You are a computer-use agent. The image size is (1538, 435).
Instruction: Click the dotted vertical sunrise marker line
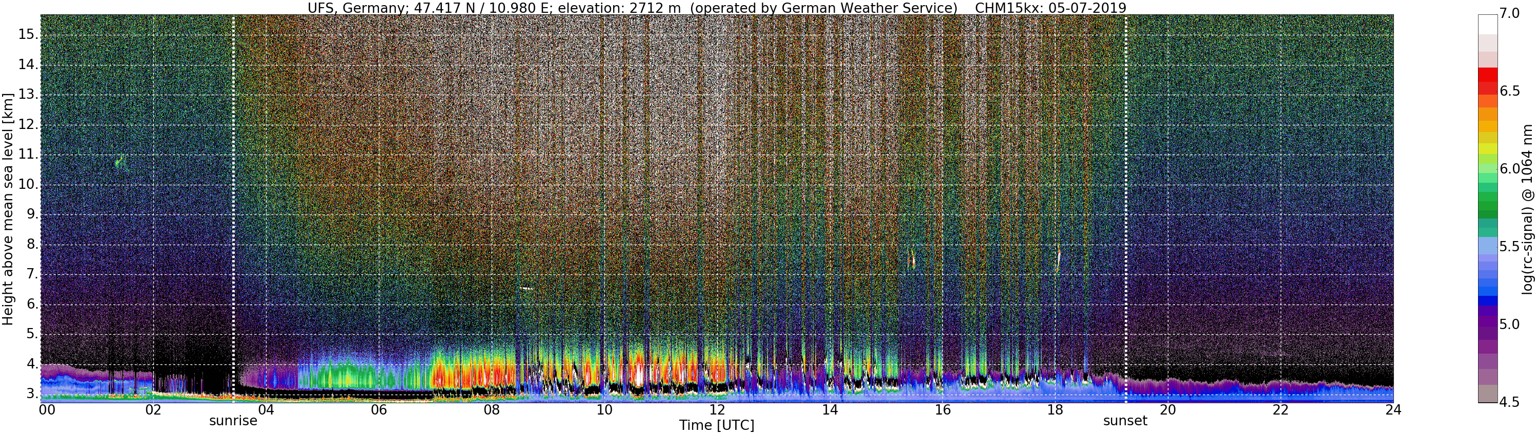tap(233, 209)
